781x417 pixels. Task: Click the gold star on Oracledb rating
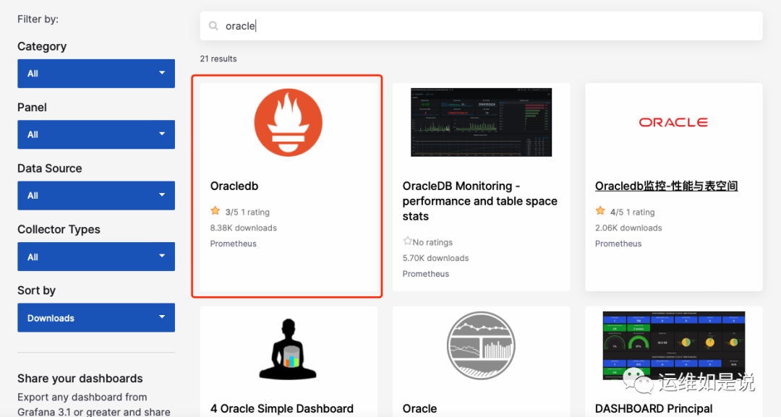(215, 212)
